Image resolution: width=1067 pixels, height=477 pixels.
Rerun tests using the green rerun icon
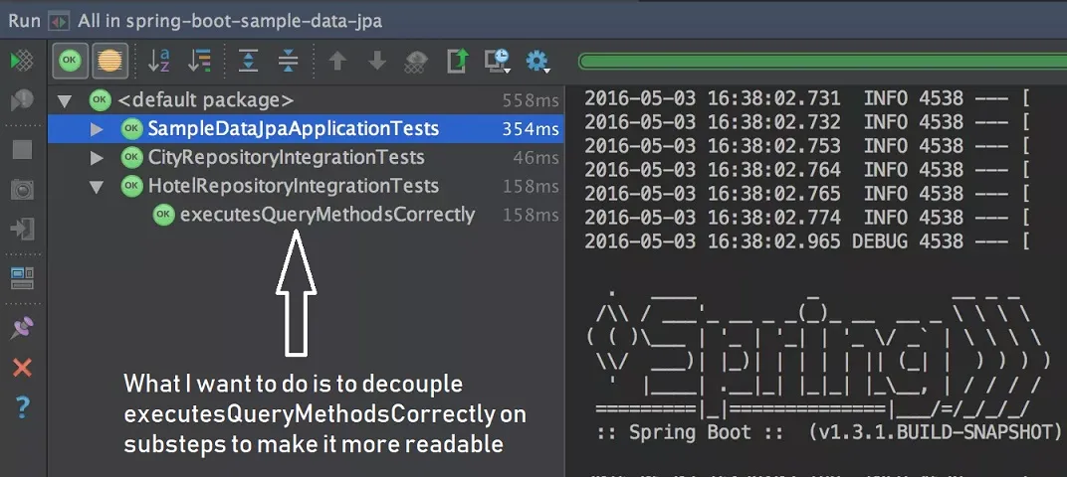click(22, 61)
